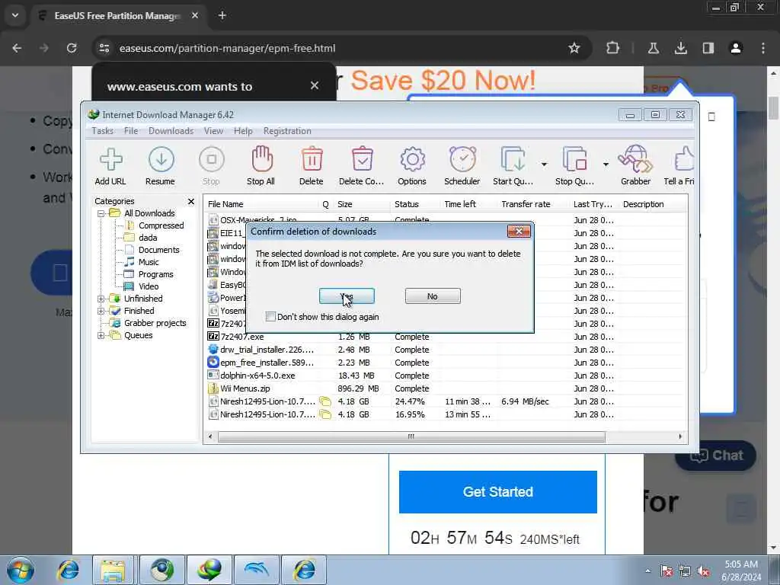Select the Programs category
780x585 pixels.
[x=155, y=274]
